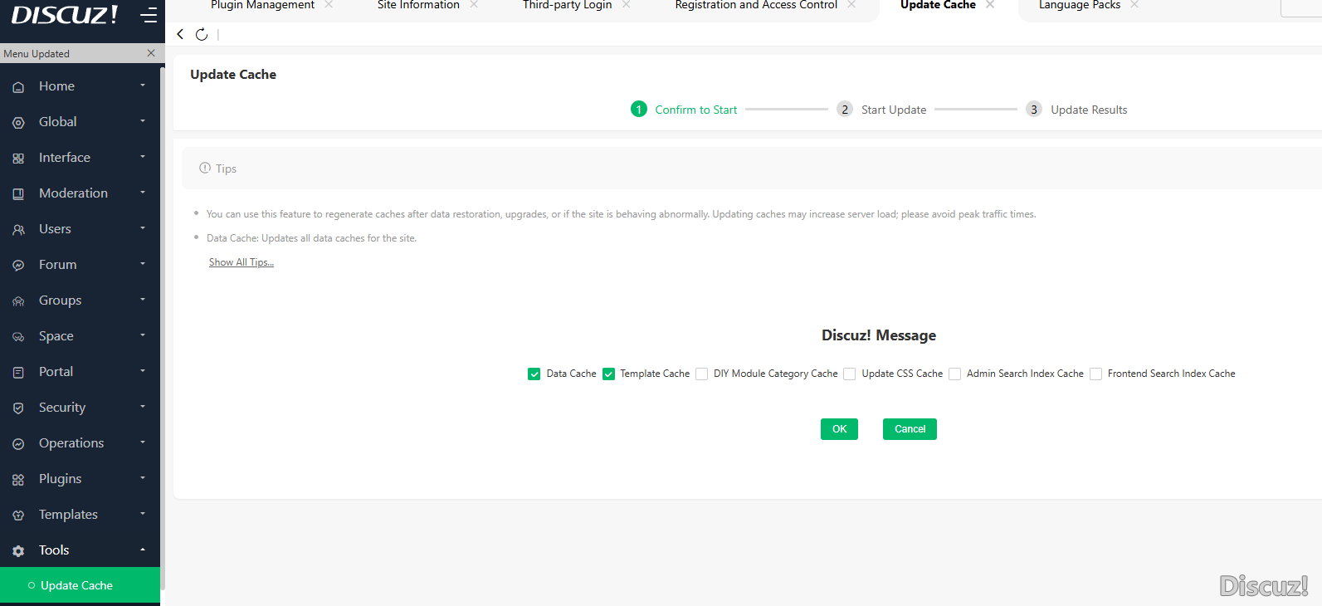This screenshot has height=606, width=1322.
Task: Click the Global settings sidebar icon
Action: tap(18, 123)
